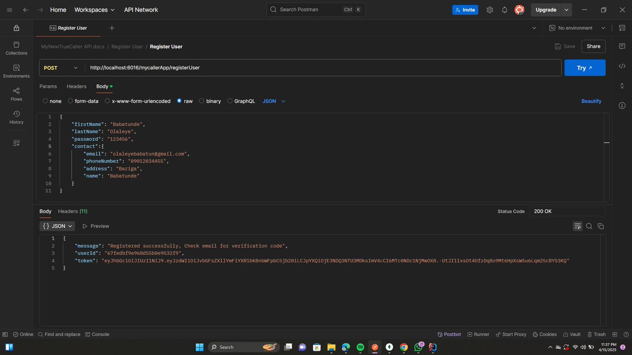Screen dimensions: 632x355
Task: Open Flows in the sidebar
Action: point(16,95)
